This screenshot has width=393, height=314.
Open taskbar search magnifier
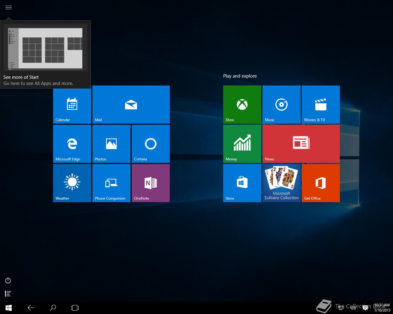pos(53,308)
